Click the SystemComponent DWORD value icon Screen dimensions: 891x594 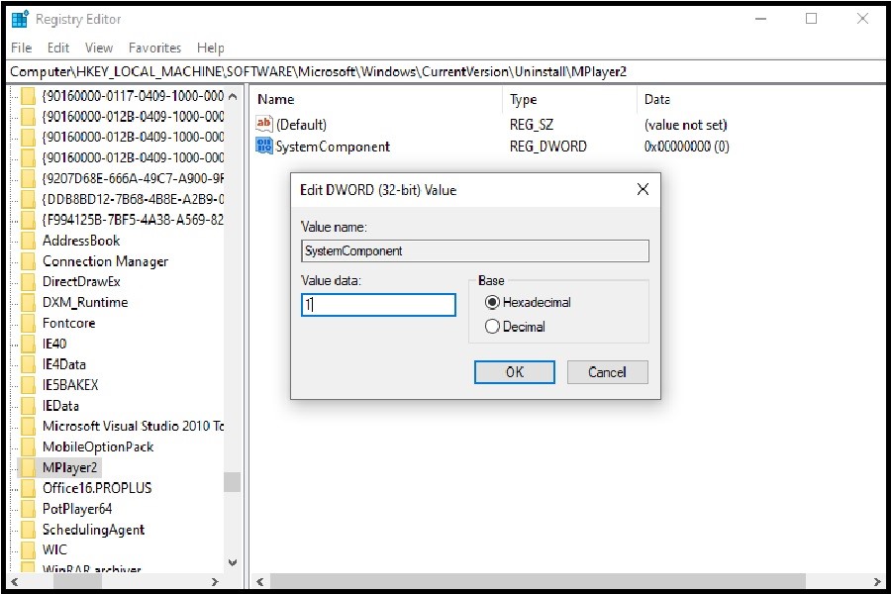pos(263,147)
